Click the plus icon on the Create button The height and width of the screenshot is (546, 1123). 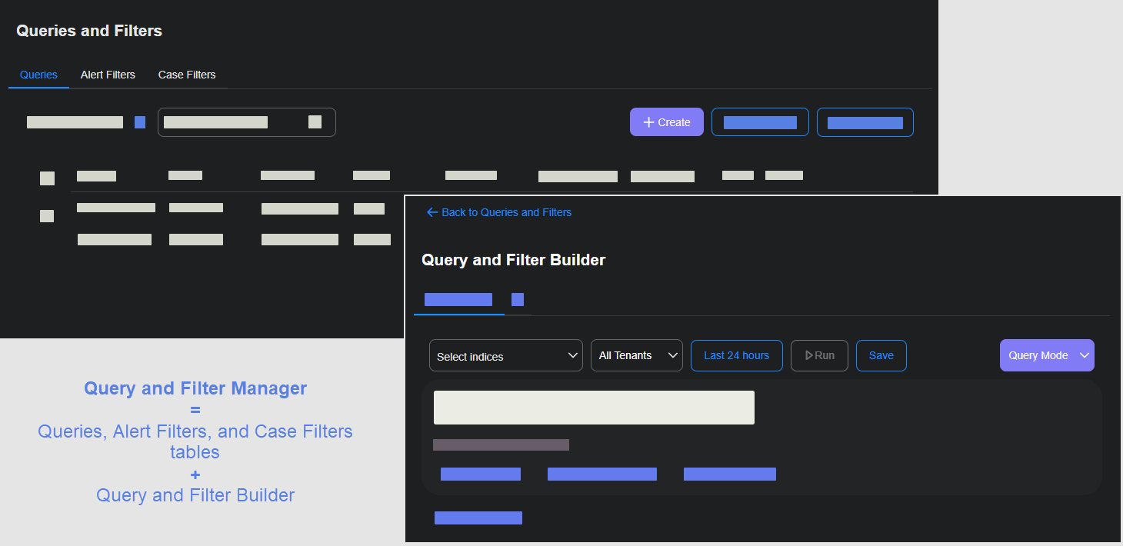pos(648,122)
